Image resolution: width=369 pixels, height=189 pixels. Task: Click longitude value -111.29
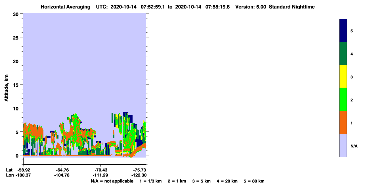tap(101, 175)
